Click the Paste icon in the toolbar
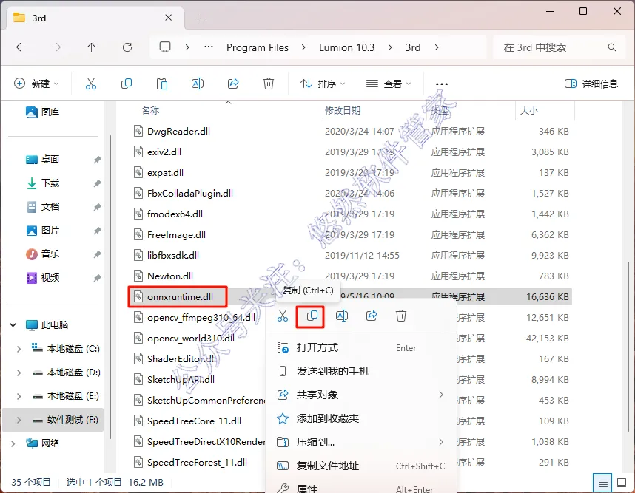 [x=162, y=84]
